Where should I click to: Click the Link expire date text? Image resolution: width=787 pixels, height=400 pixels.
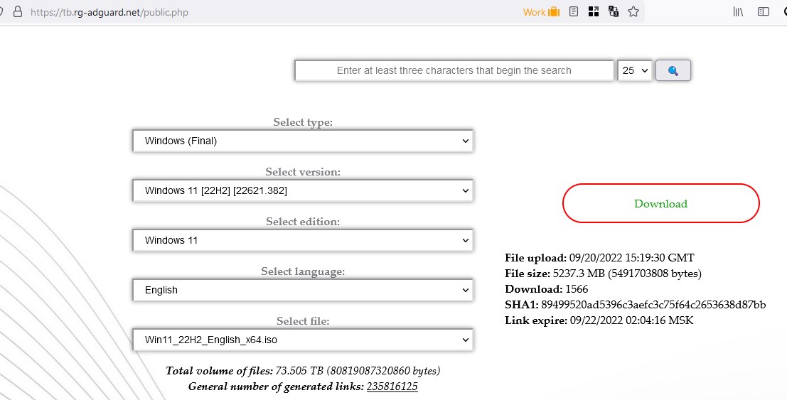pos(631,320)
